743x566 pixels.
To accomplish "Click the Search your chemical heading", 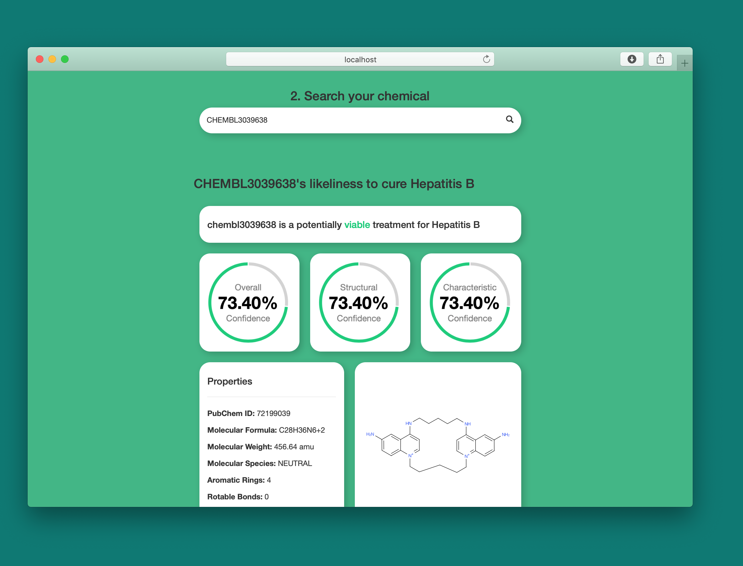I will coord(360,96).
